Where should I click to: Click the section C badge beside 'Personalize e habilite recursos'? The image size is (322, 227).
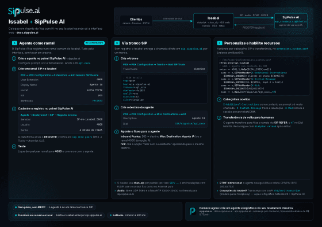pyautogui.click(x=220, y=43)
